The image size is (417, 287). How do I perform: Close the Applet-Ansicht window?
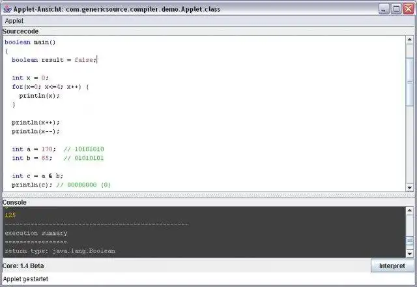click(x=409, y=9)
